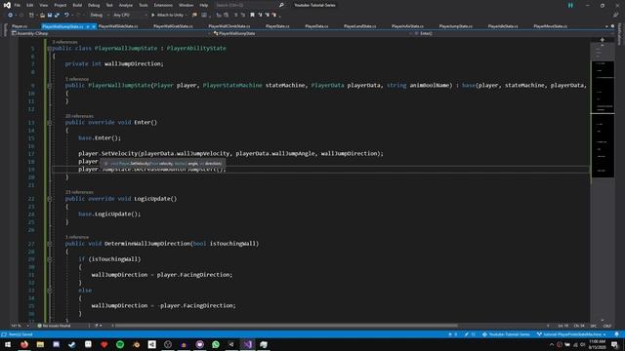Open the notification center icon in the taskbar
The width and height of the screenshot is (625, 351).
615,344
